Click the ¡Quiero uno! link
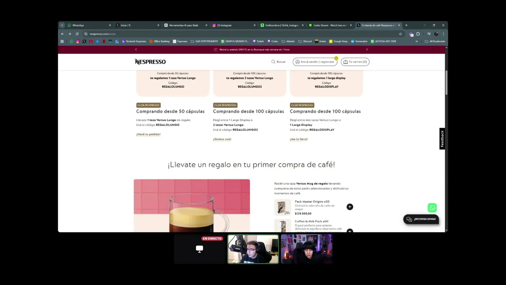 (x=222, y=139)
